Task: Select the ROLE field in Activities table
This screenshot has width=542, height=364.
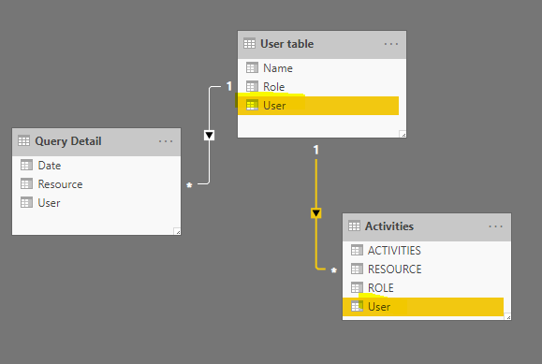Action: (423, 288)
